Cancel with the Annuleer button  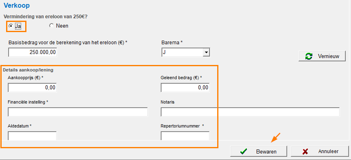320,151
